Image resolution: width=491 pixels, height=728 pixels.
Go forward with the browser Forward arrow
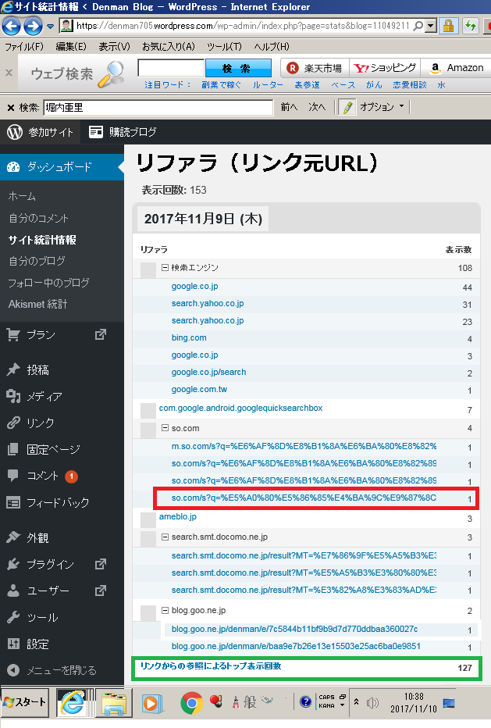coord(33,26)
